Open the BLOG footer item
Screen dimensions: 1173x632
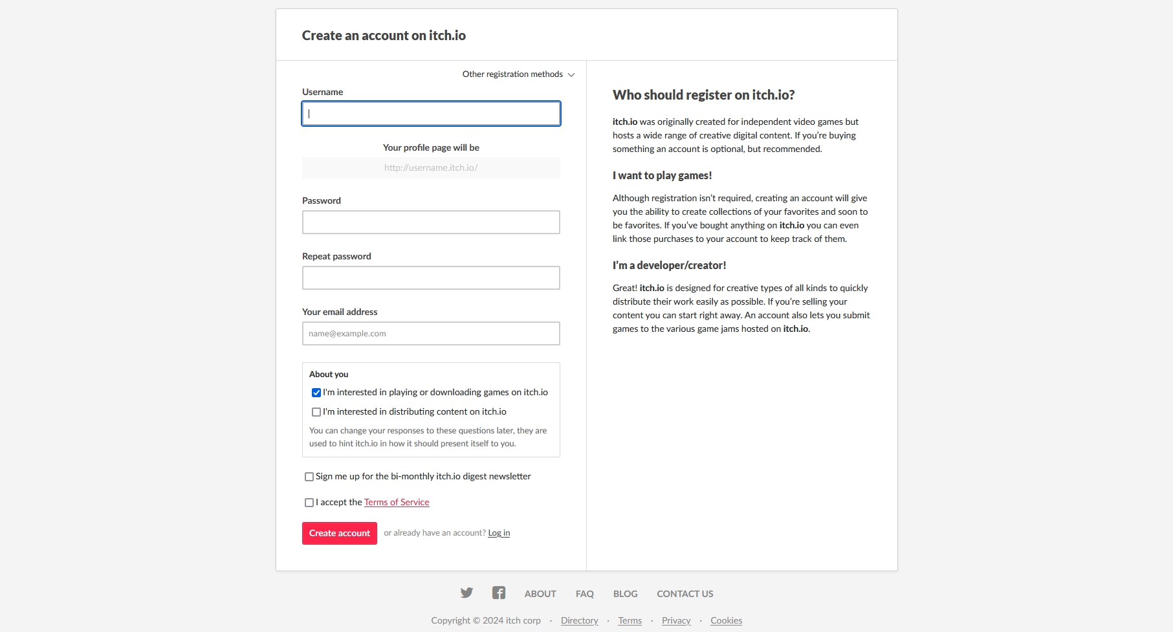tap(626, 594)
